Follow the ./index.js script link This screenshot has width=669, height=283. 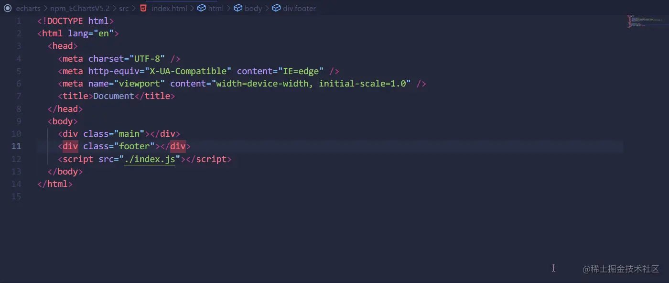point(150,159)
